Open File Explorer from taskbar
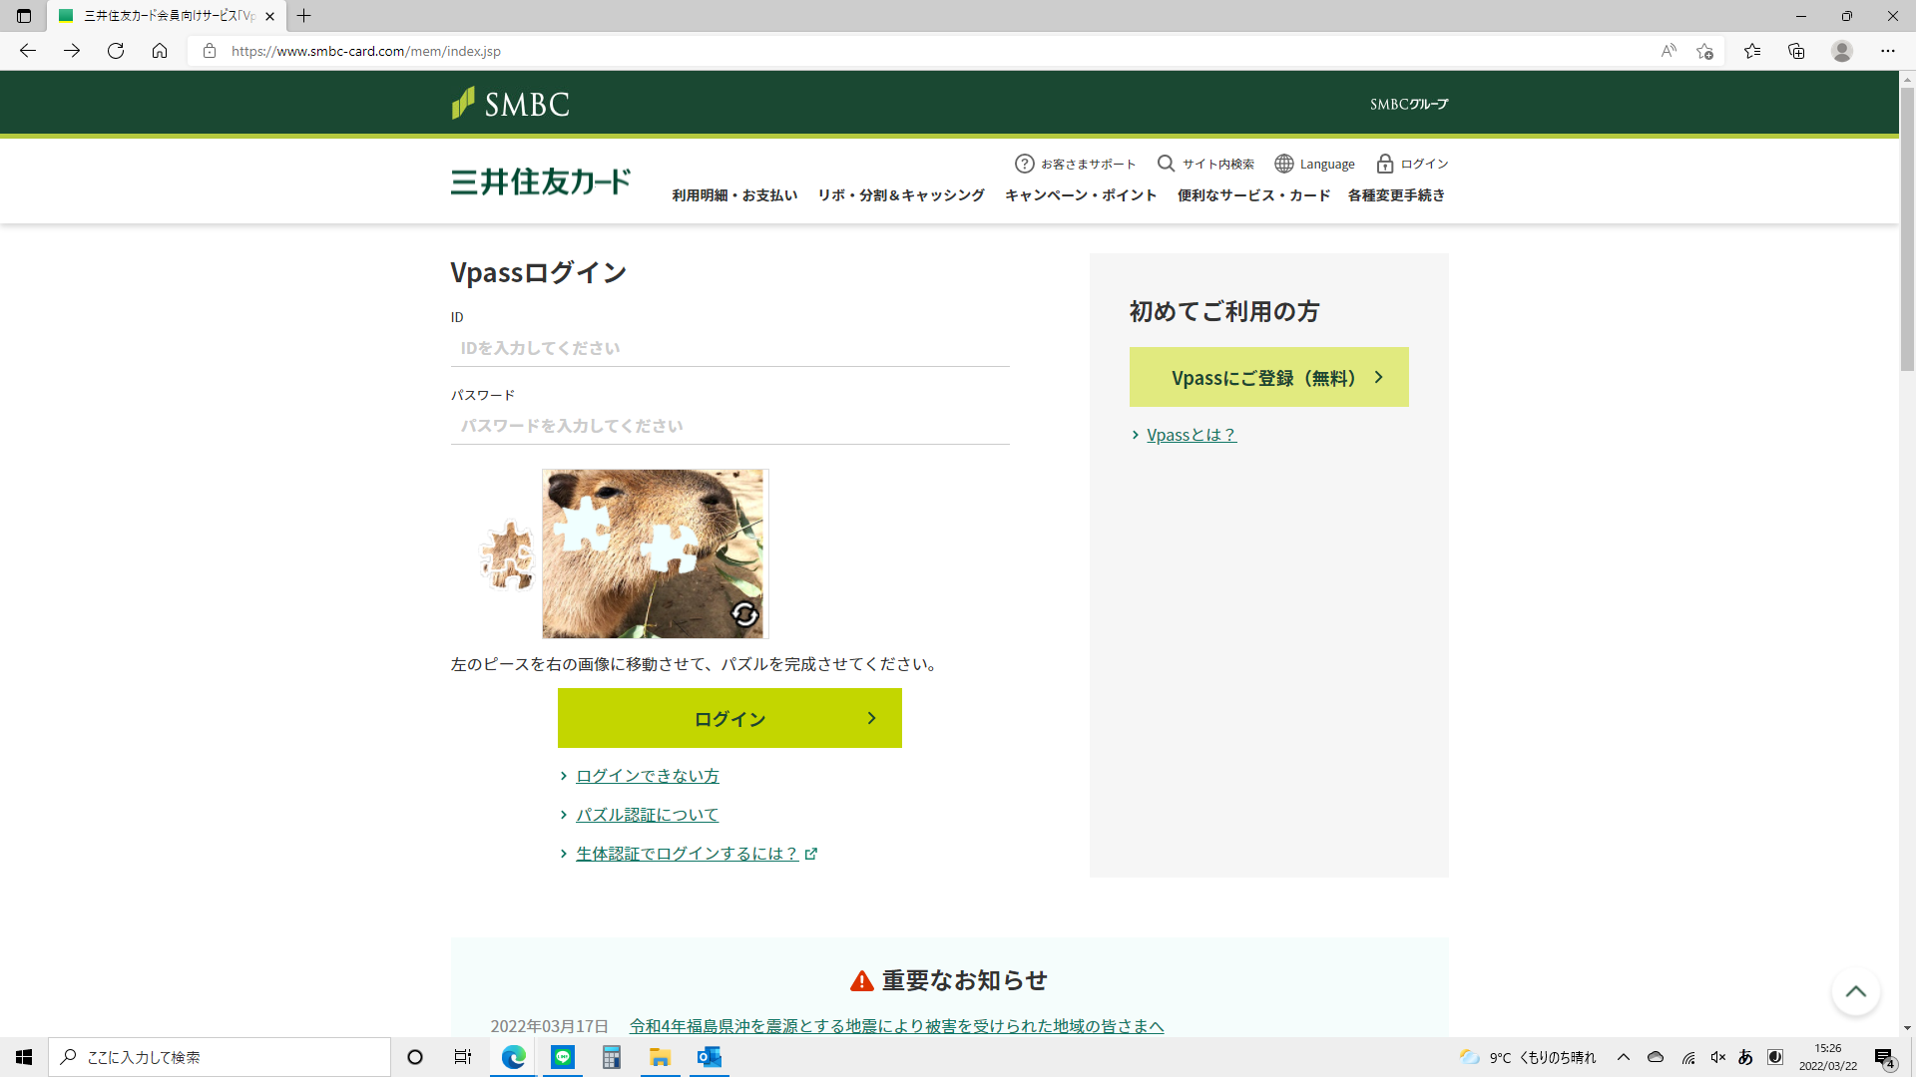 coord(661,1057)
